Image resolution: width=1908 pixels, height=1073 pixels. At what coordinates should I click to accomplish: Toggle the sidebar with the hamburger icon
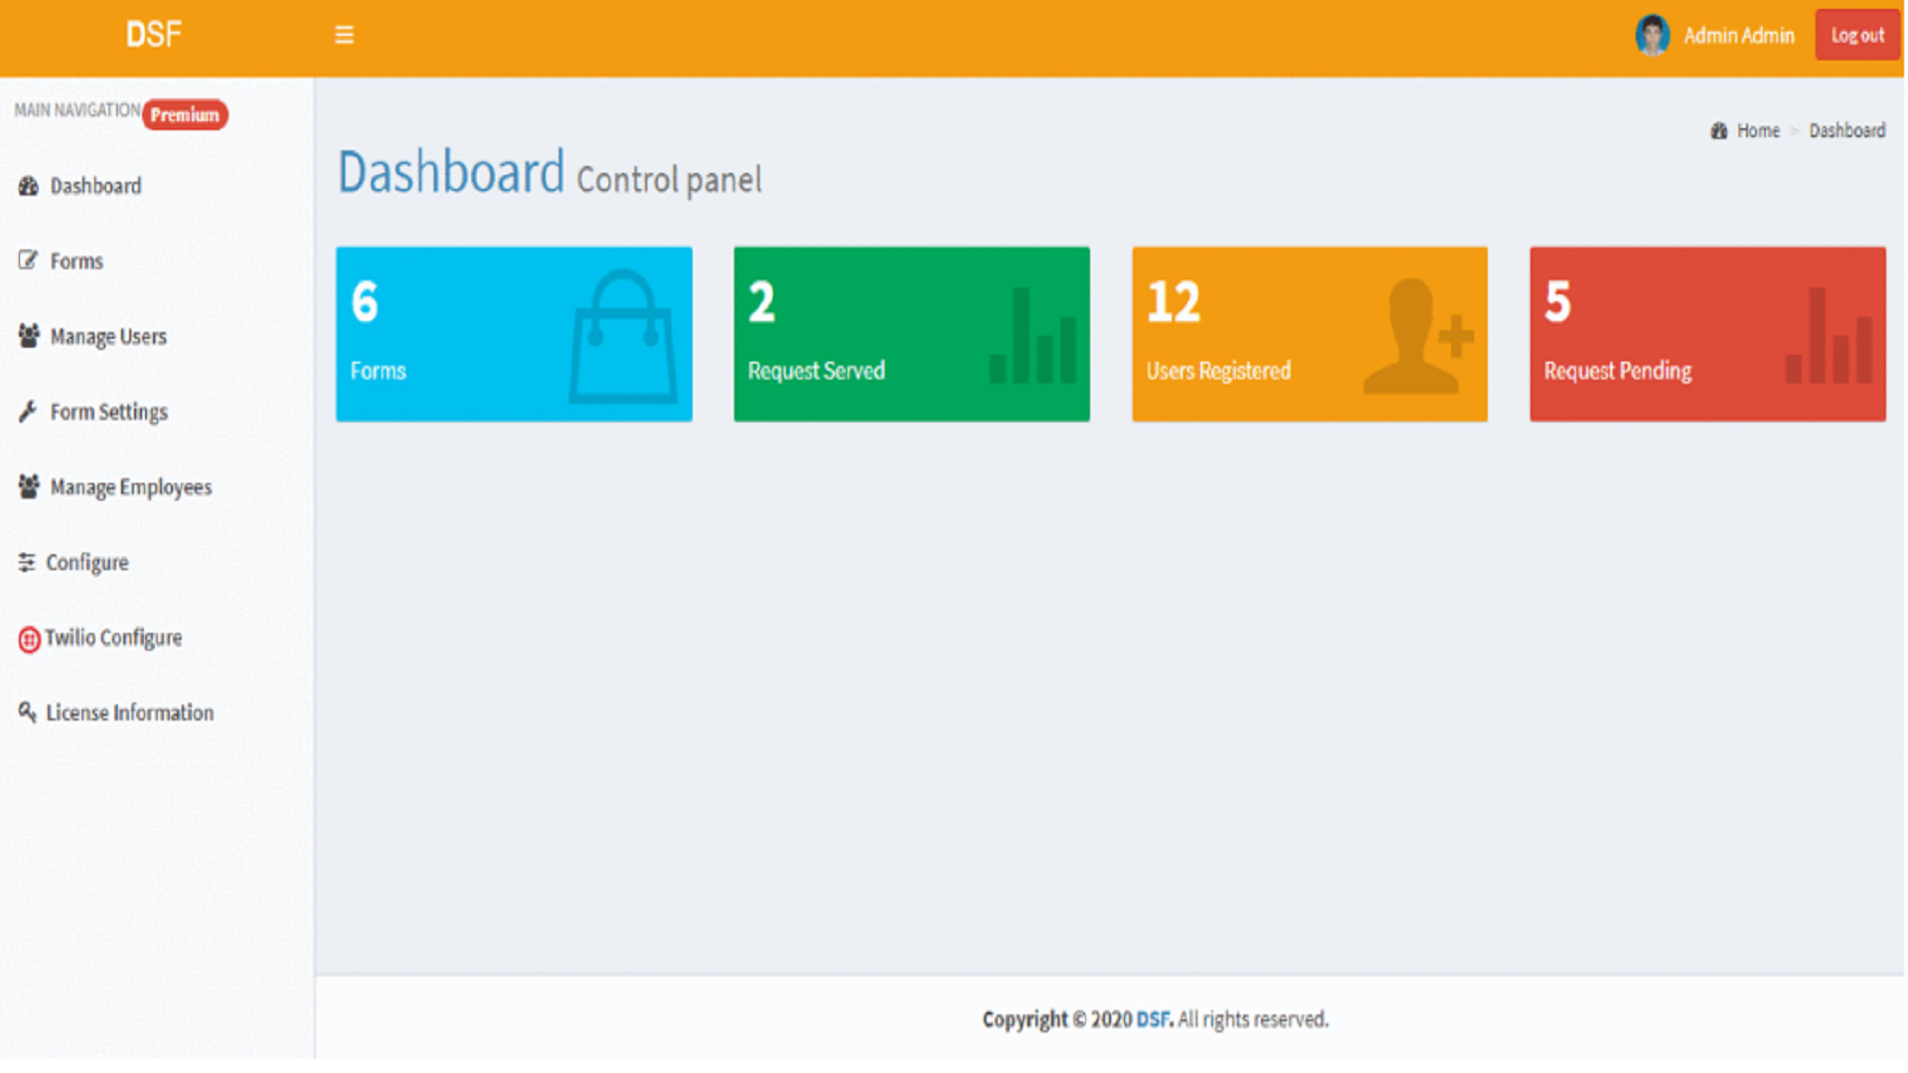(344, 35)
